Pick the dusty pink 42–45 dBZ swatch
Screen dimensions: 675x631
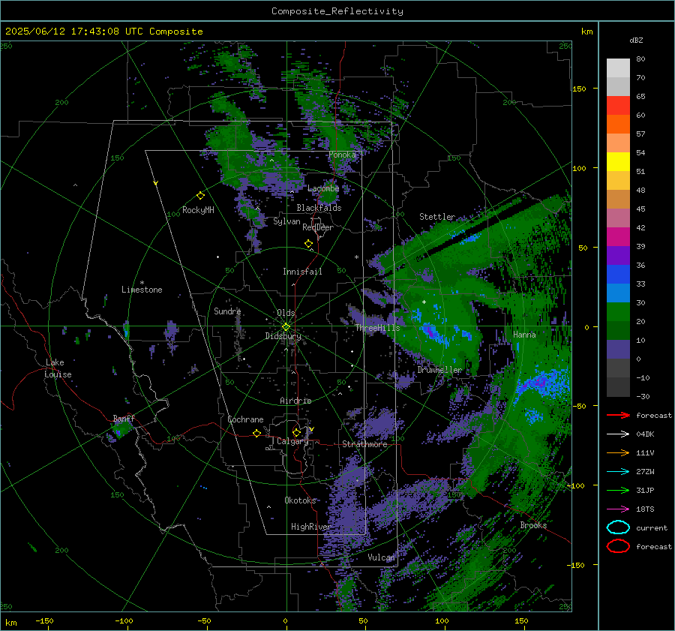(618, 218)
